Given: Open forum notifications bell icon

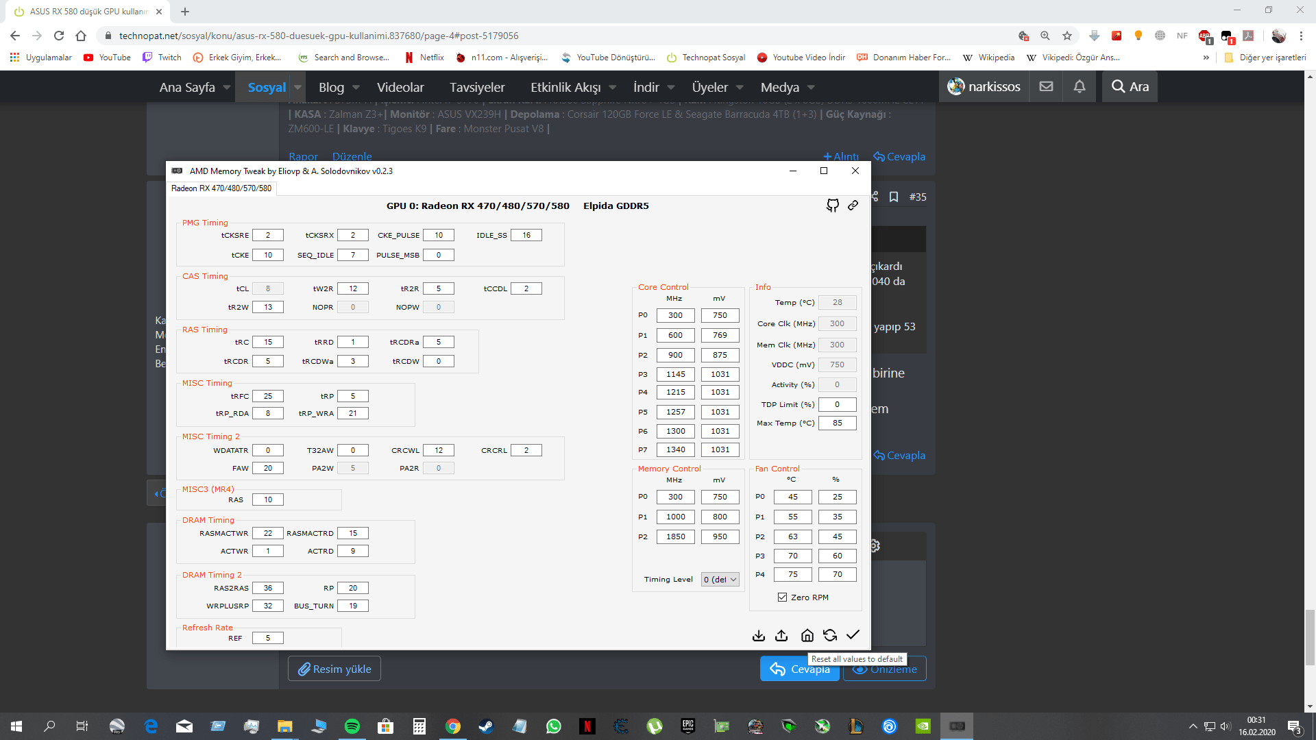Looking at the screenshot, I should click(x=1079, y=86).
